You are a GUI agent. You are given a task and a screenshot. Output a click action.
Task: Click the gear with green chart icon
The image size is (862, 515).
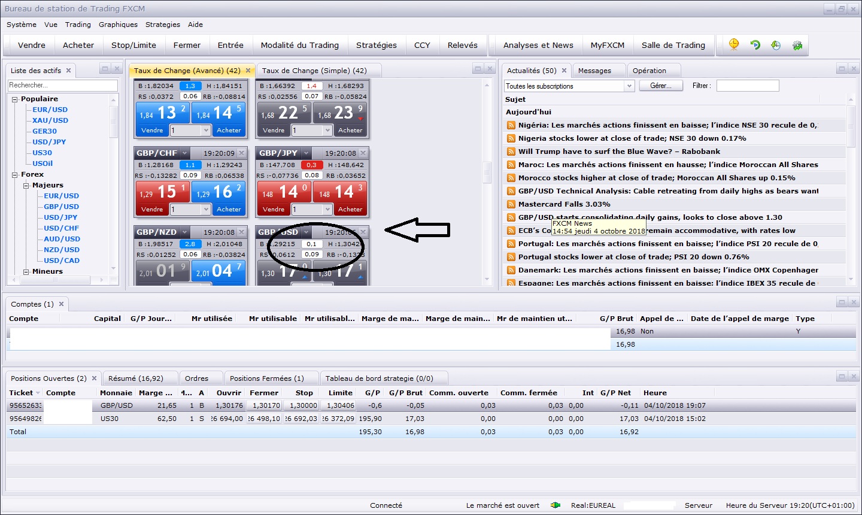click(x=797, y=45)
